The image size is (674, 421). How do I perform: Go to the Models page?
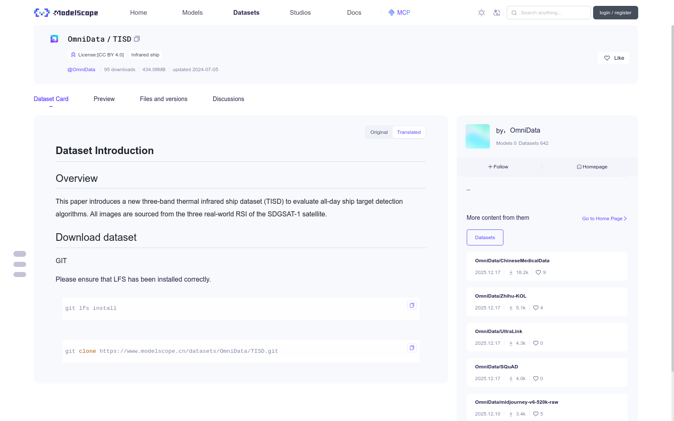[193, 13]
